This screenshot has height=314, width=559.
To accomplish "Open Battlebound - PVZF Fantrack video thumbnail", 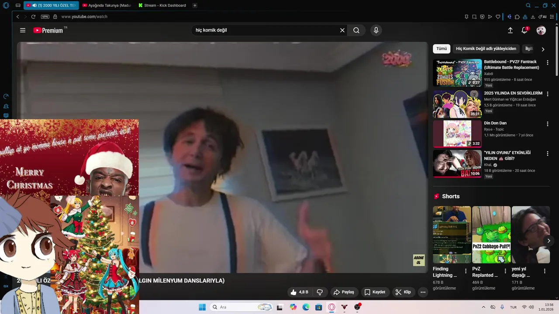I will tap(457, 73).
